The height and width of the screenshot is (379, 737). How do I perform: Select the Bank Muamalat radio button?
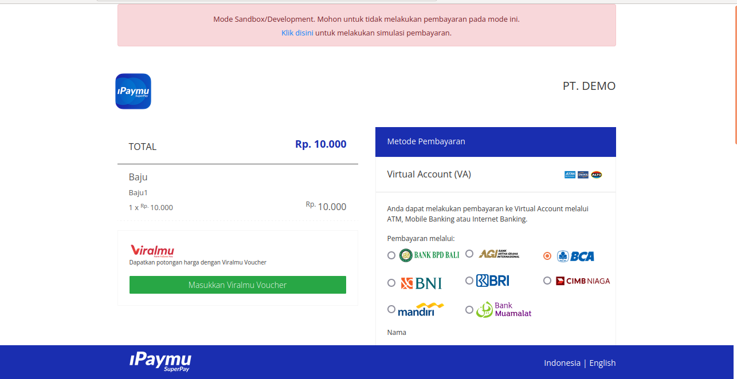coord(469,310)
